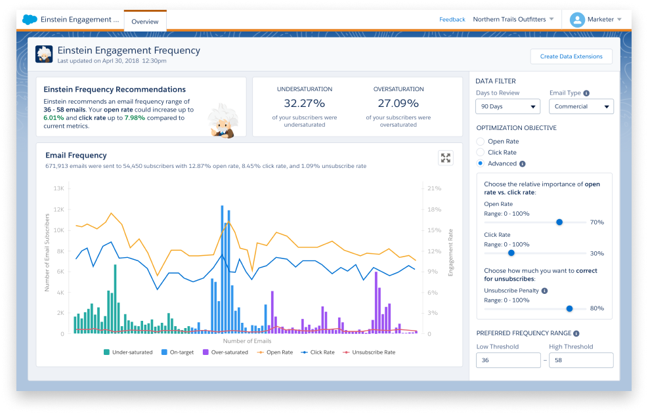Select the Click Rate optimization objective

coord(480,152)
